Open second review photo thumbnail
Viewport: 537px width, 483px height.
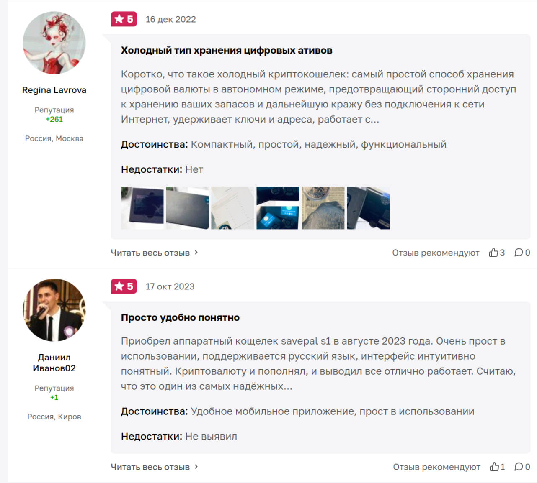coord(187,208)
